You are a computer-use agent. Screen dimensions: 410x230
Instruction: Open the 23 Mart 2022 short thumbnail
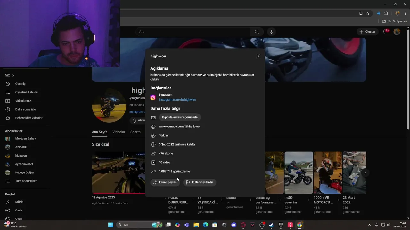(x=354, y=172)
